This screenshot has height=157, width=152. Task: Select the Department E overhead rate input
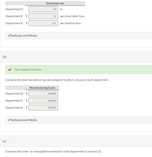tap(43, 16)
